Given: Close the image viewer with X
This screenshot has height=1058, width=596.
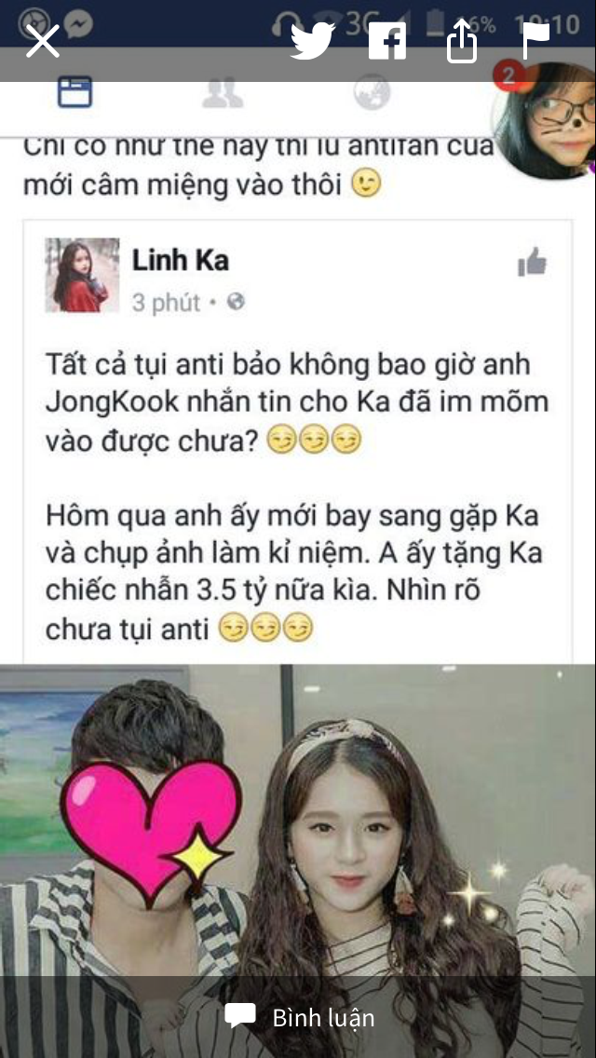Looking at the screenshot, I should click(43, 41).
